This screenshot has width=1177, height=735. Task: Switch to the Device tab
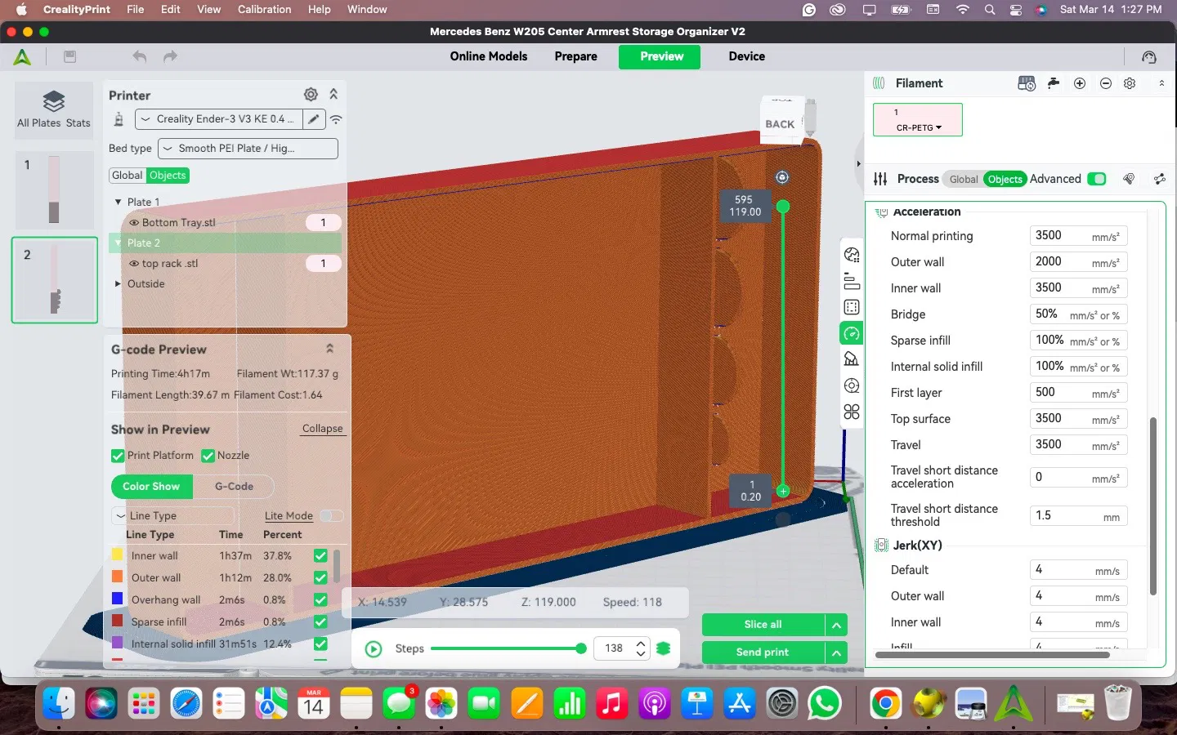747,56
